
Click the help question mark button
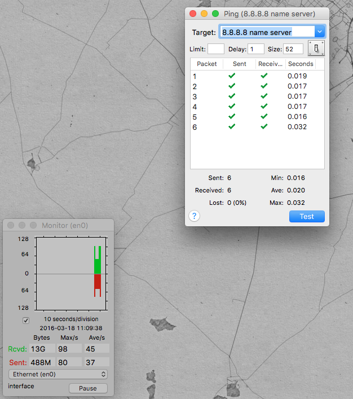tap(195, 216)
